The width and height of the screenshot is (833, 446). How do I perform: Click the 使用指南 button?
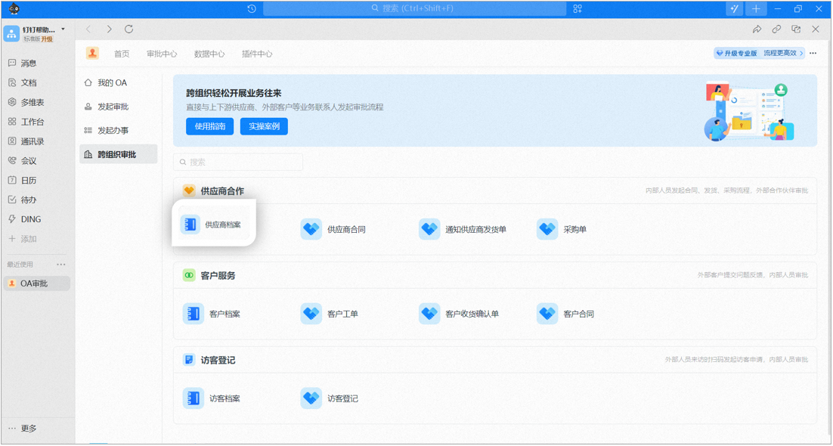210,126
